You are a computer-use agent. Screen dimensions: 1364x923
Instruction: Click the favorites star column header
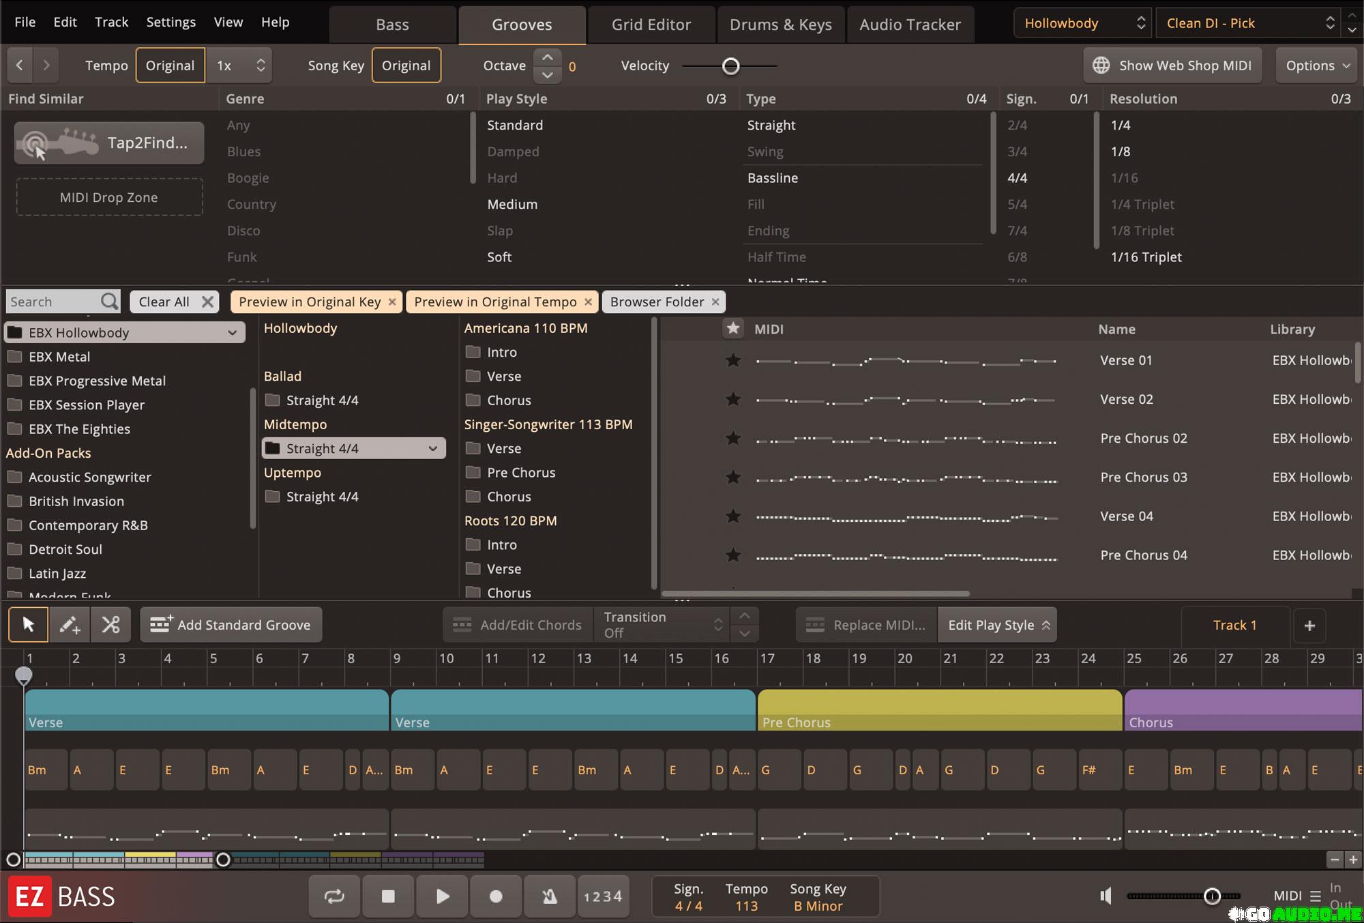pos(733,329)
